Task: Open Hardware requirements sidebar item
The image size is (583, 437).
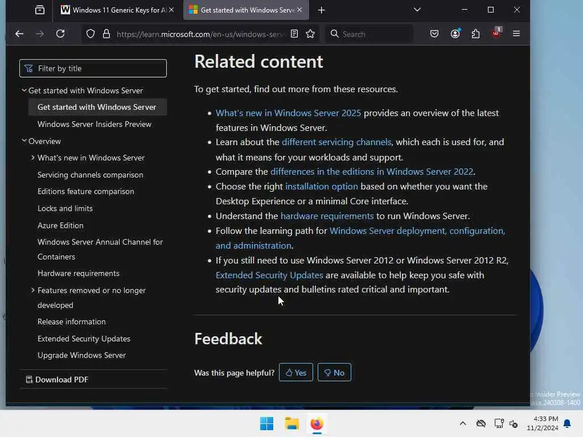Action: pos(79,273)
